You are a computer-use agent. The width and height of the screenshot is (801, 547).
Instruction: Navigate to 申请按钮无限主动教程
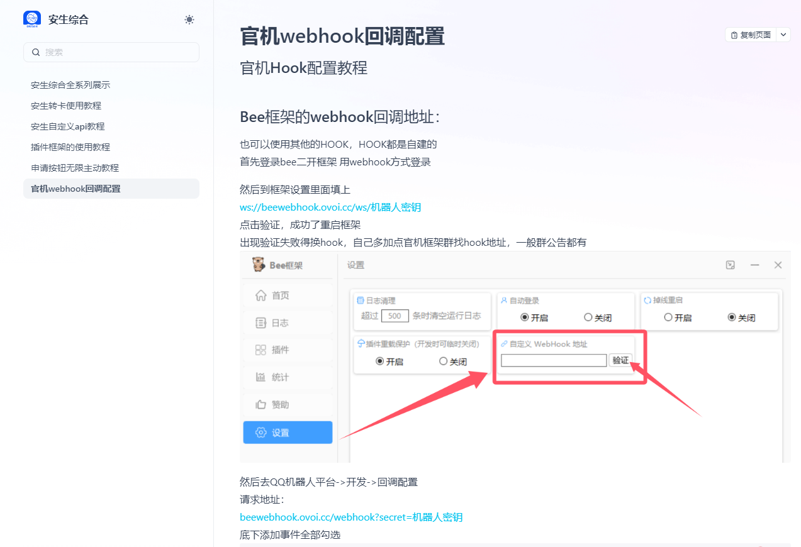[75, 167]
